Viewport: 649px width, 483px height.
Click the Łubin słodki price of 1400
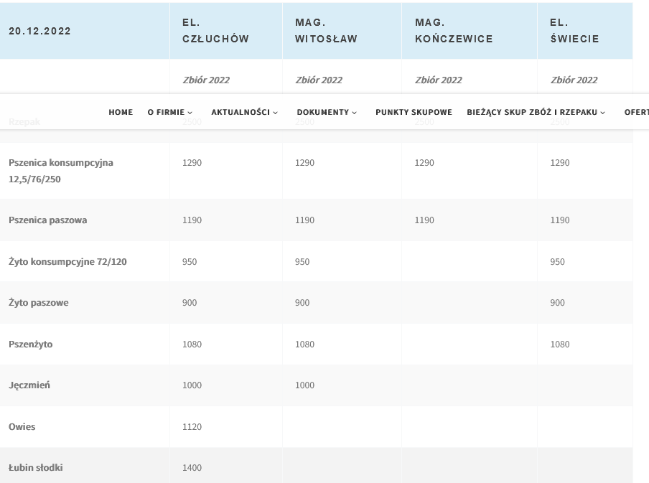pyautogui.click(x=192, y=468)
